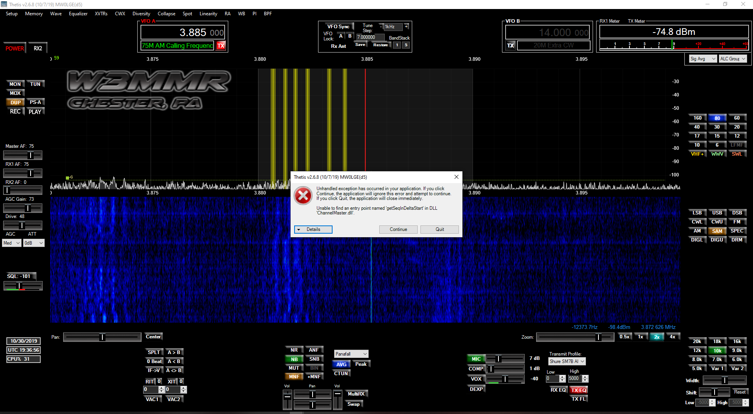Engage MOX to key the transmitter
Screen dimensions: 753x414
click(x=15, y=93)
